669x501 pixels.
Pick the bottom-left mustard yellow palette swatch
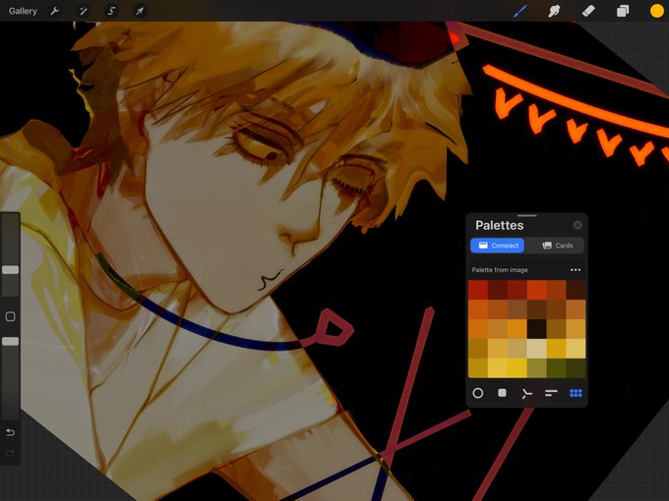(478, 368)
